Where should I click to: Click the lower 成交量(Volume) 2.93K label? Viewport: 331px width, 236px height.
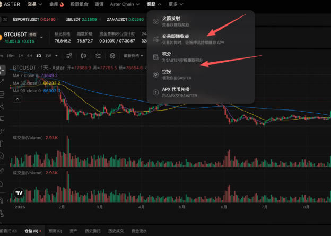pyautogui.click(x=35, y=173)
